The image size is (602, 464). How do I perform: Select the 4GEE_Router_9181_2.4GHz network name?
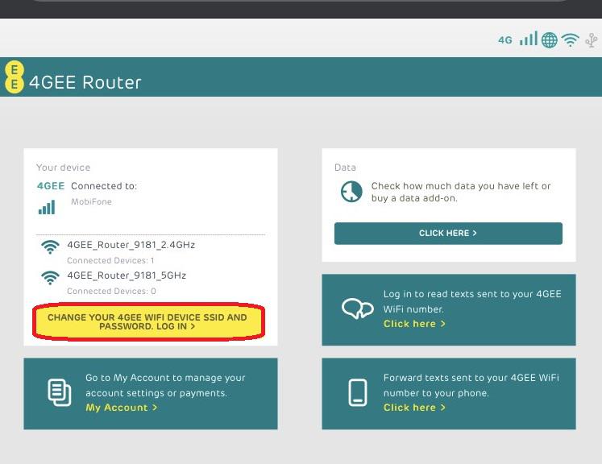131,245
